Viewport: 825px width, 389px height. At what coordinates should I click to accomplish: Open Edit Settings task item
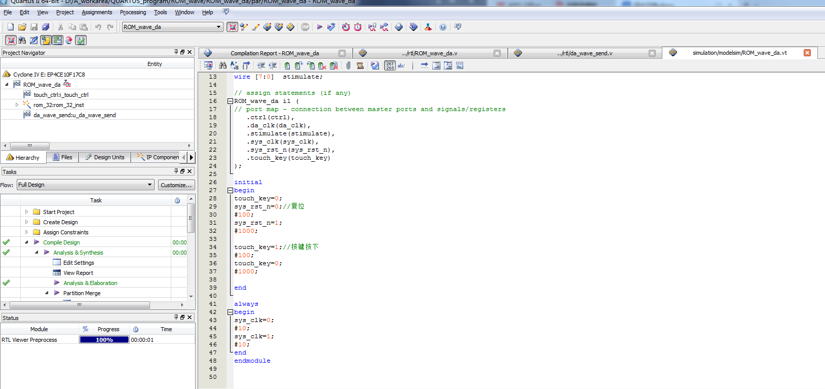point(79,263)
